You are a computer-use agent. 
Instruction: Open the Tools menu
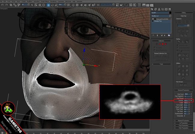[x=9, y=1]
